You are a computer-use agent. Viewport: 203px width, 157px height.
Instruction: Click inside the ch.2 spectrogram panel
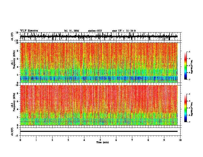click(99, 105)
